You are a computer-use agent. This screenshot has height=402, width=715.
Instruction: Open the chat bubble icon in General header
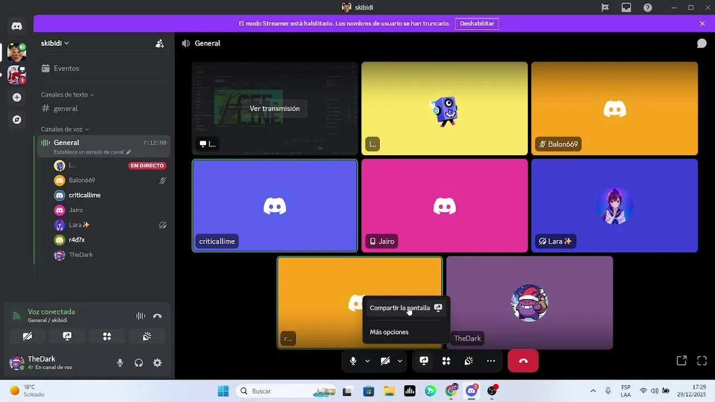point(702,44)
